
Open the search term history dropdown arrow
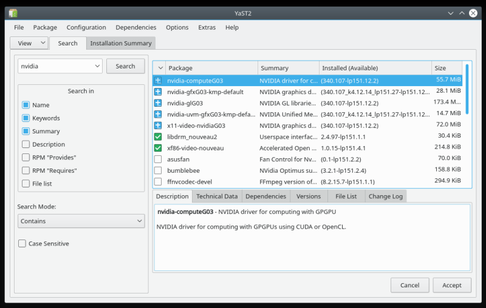97,66
